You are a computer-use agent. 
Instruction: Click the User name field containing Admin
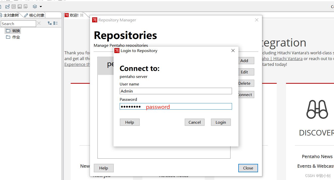(x=176, y=91)
